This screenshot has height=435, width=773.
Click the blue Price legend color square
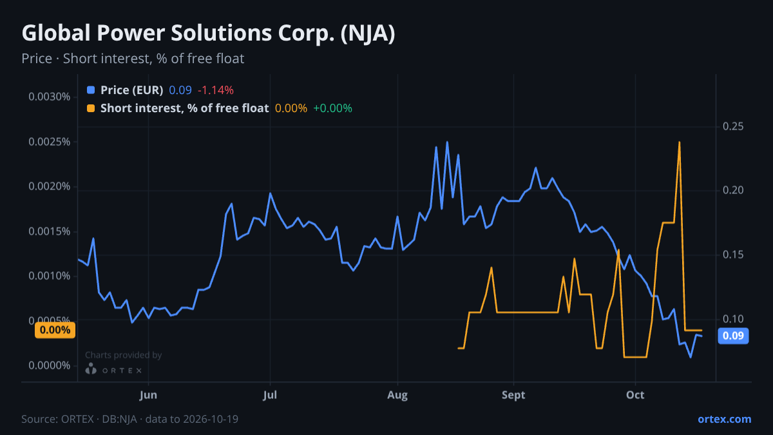pyautogui.click(x=90, y=90)
